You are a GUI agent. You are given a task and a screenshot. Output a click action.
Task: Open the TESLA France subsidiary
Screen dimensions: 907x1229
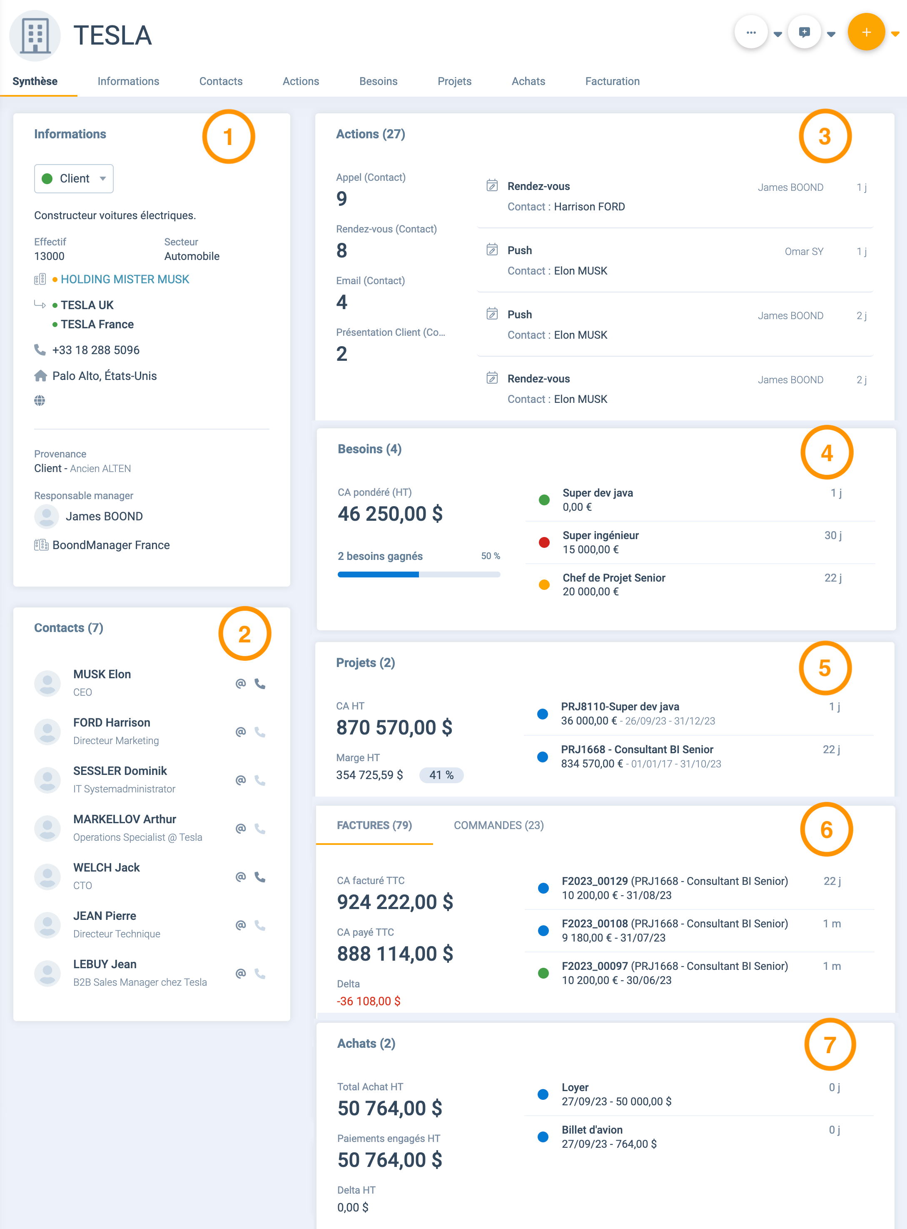tap(97, 324)
